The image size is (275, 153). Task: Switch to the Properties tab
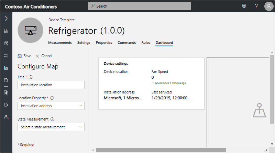click(x=104, y=43)
